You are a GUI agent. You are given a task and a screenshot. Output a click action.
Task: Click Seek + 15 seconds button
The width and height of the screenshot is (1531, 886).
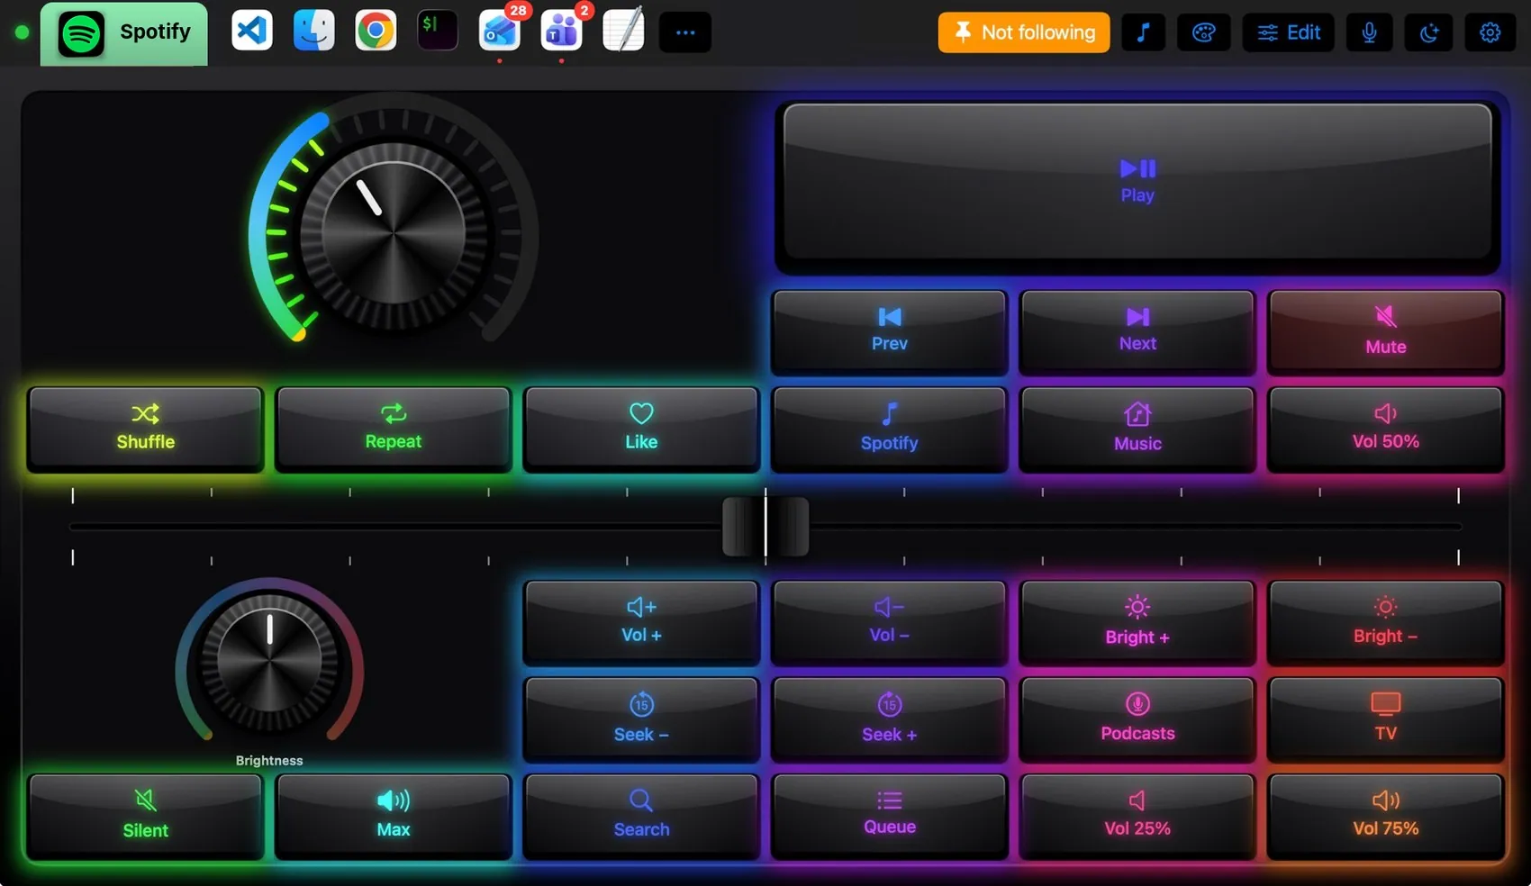tap(889, 719)
